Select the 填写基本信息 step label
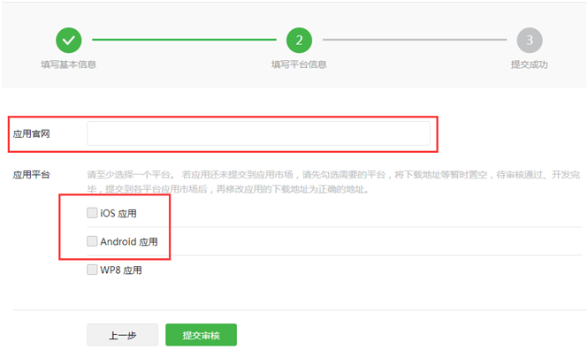 68,65
